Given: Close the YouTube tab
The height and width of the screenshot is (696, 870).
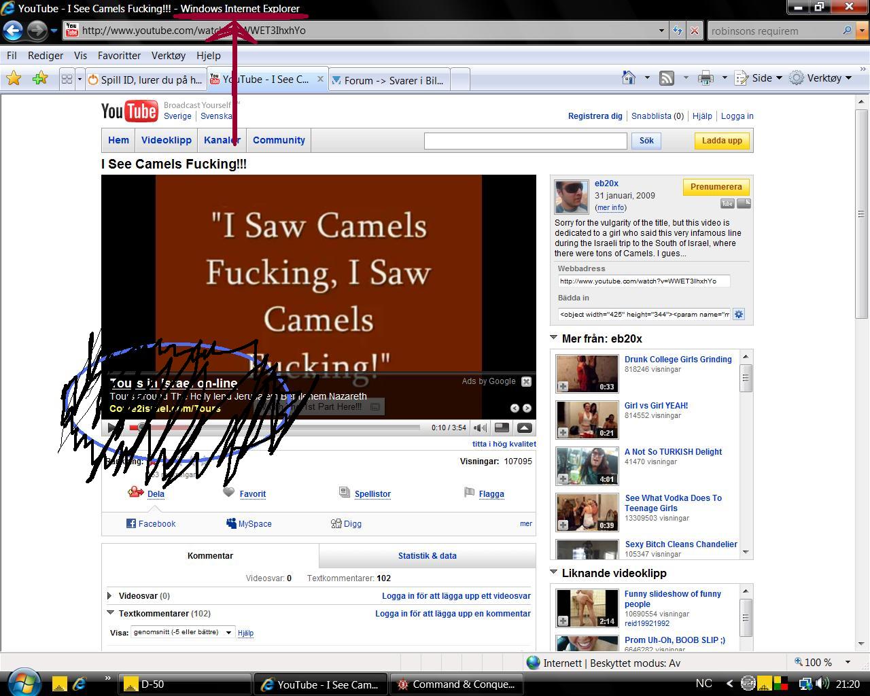Looking at the screenshot, I should (321, 79).
